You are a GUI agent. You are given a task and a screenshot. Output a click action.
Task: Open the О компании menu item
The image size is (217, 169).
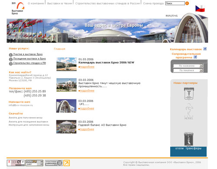tap(36, 3)
